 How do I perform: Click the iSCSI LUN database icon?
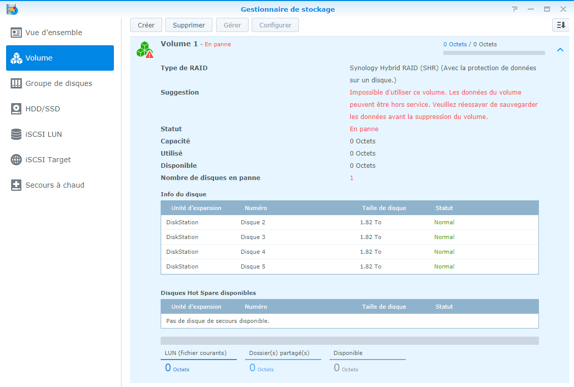[16, 134]
